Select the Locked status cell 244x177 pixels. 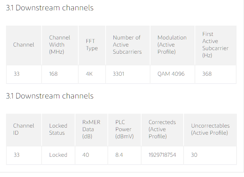pos(58,155)
